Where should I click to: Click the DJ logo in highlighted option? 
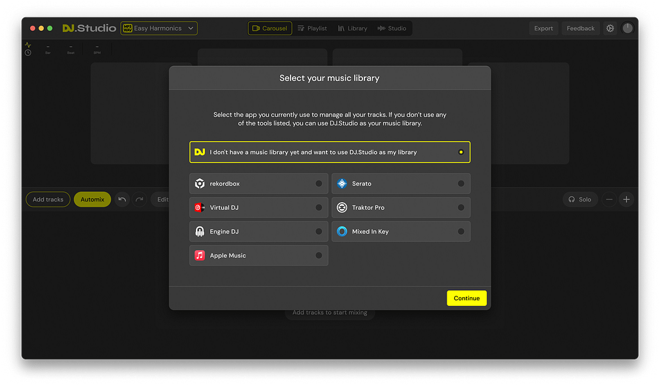[x=199, y=152]
